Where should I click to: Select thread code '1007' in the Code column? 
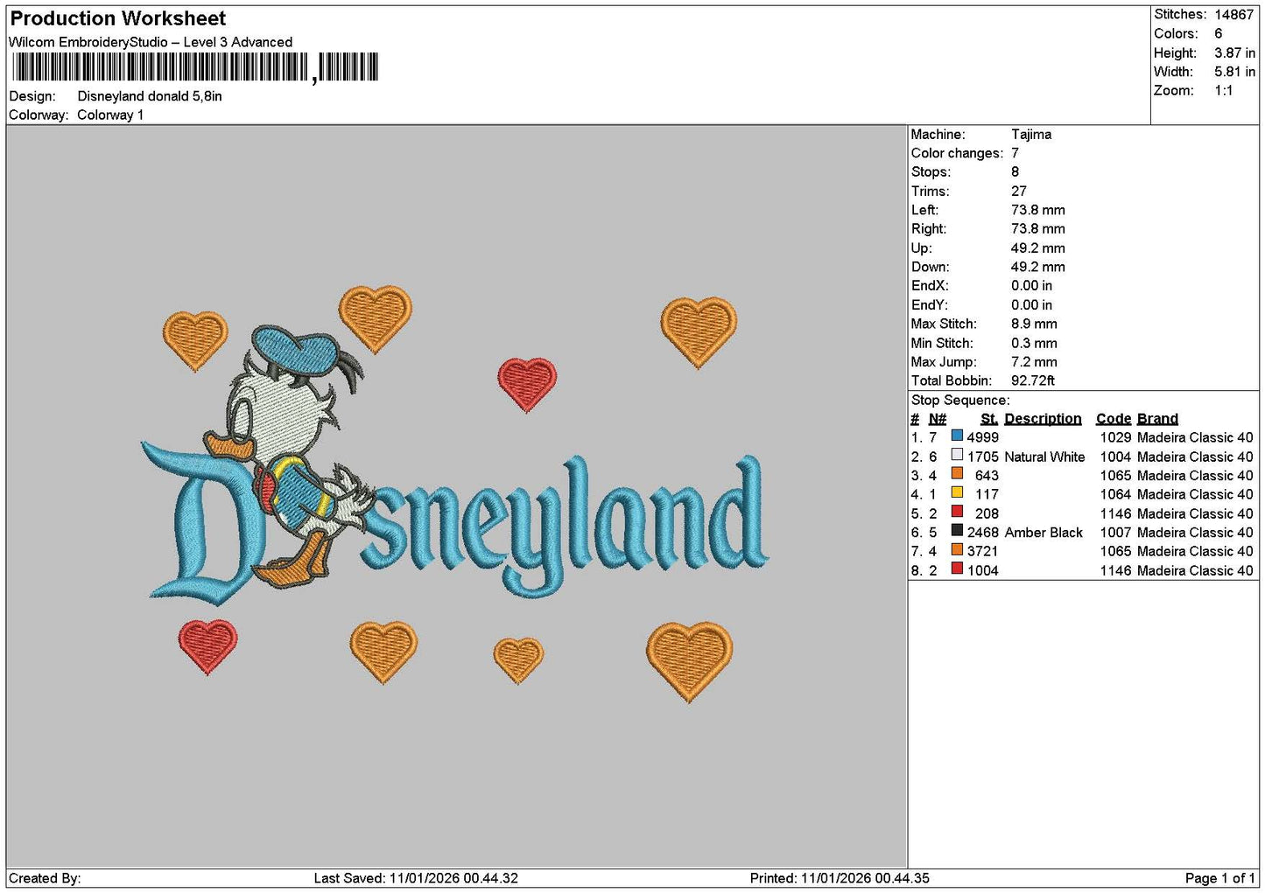1115,533
